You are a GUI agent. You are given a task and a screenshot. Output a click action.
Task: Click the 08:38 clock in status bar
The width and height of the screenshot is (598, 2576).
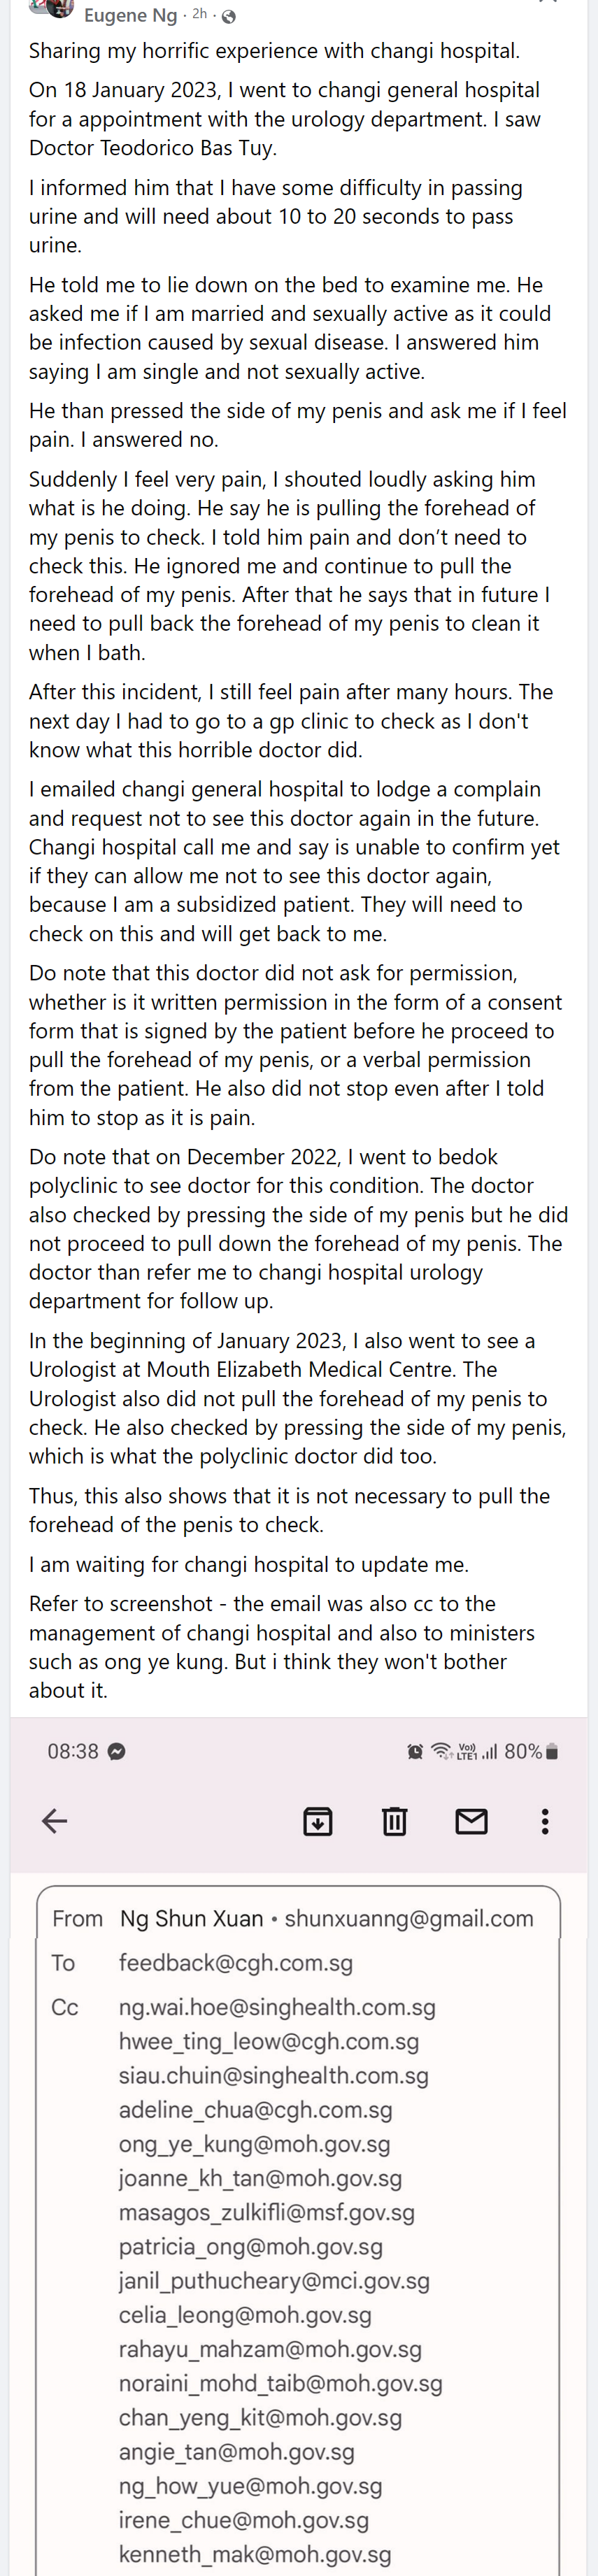pyautogui.click(x=73, y=1751)
